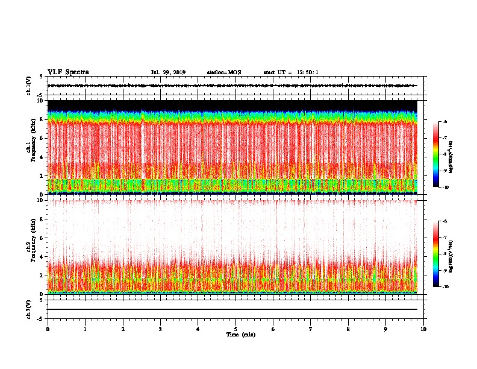Click inside the ch.1 spectrogram panel
The image size is (477, 369).
pyautogui.click(x=232, y=147)
